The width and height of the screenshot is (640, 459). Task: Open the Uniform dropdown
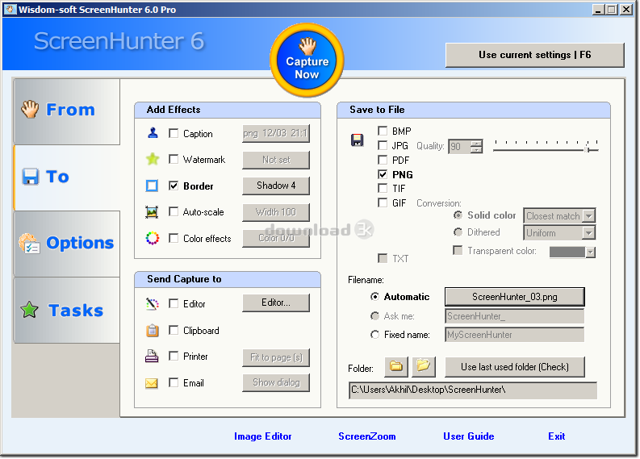pyautogui.click(x=588, y=233)
